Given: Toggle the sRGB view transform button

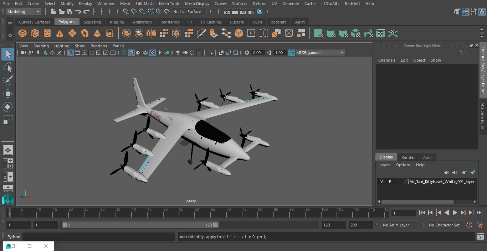Looking at the screenshot, I should coord(291,53).
